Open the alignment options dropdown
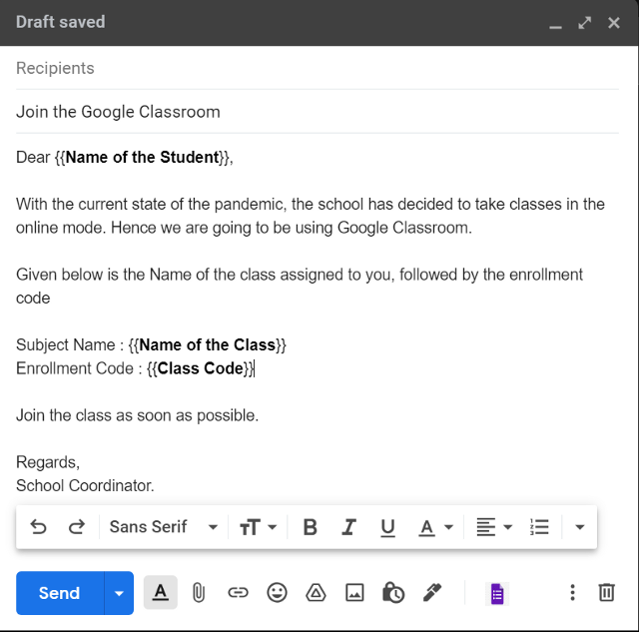639x632 pixels. click(x=494, y=527)
